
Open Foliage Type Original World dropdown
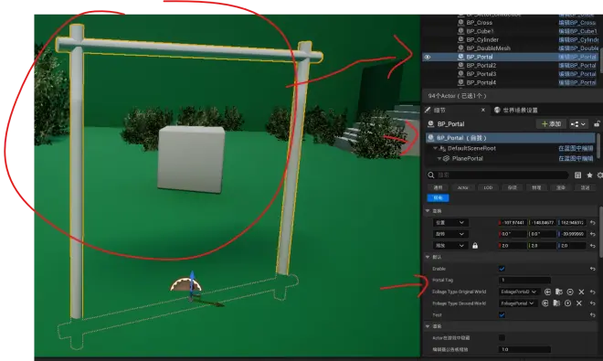(520, 292)
